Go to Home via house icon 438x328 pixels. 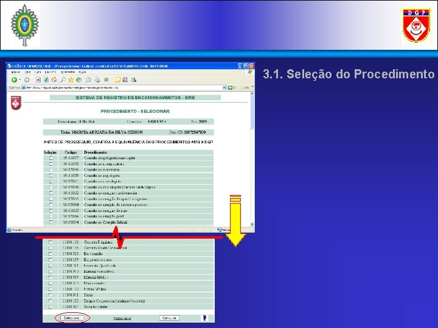[54, 80]
